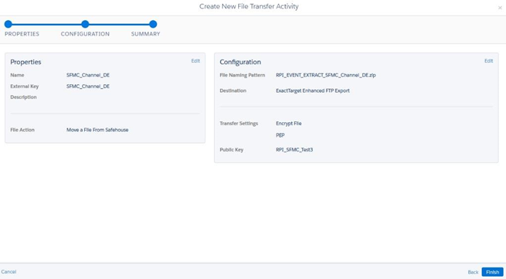The height and width of the screenshot is (279, 506).
Task: Cancel the file transfer activity
Action: click(9, 272)
